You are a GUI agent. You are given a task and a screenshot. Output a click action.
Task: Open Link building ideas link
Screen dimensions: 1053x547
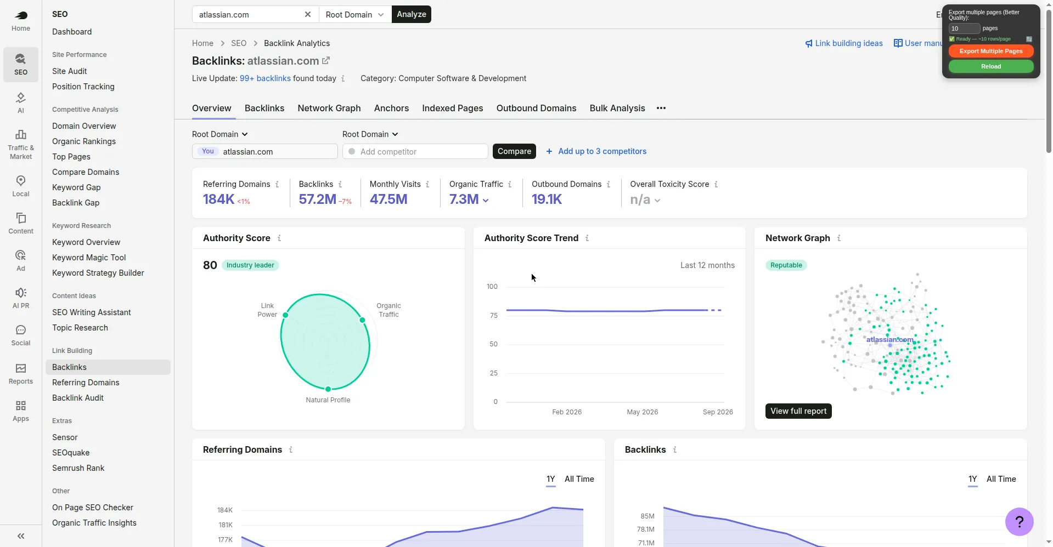click(x=844, y=43)
